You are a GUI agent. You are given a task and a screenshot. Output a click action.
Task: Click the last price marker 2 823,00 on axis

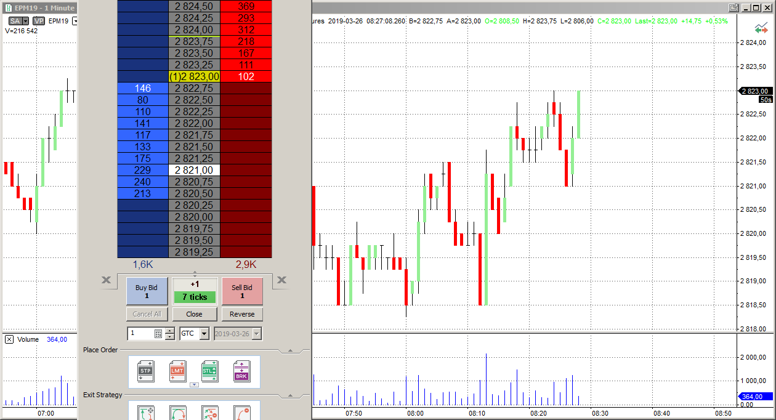756,91
